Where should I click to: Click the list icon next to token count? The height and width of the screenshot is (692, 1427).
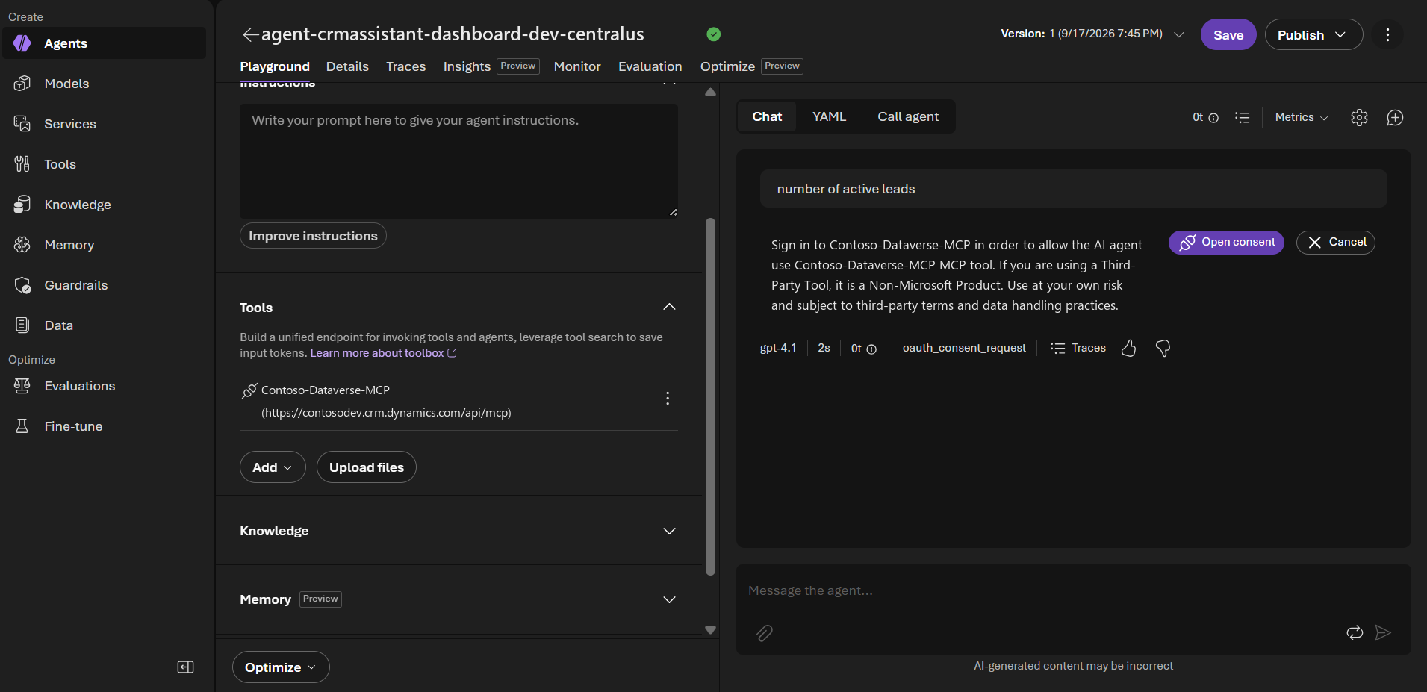(1242, 117)
